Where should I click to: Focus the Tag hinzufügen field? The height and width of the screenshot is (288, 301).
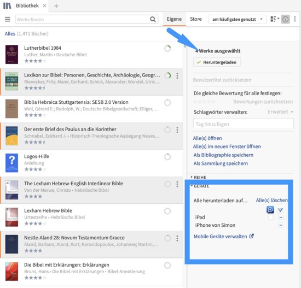243,124
